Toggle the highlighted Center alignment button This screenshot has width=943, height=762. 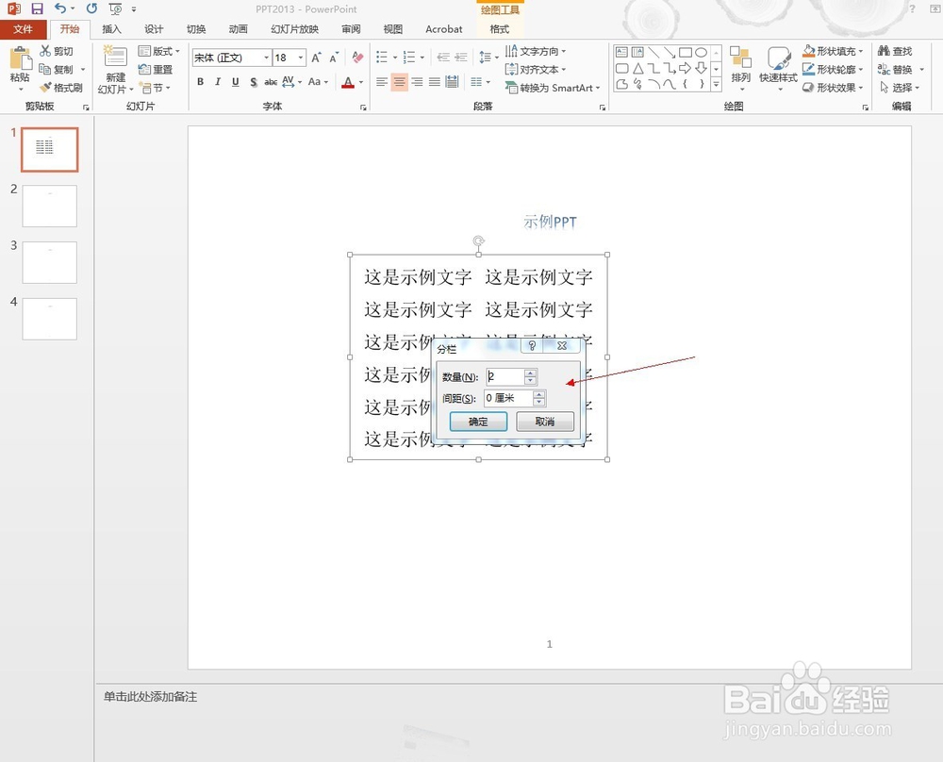click(399, 82)
